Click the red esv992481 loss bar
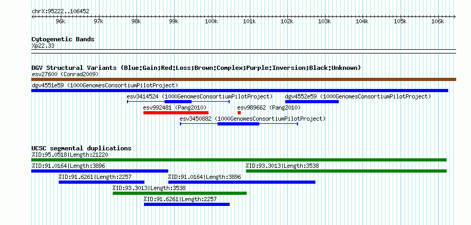This screenshot has height=225, width=471. click(x=176, y=113)
